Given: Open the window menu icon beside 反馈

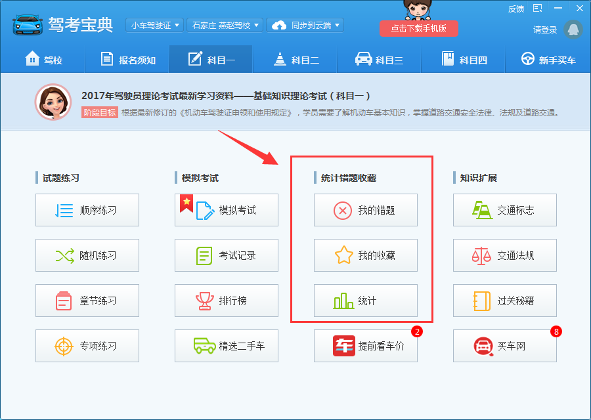Looking at the screenshot, I should pos(537,9).
